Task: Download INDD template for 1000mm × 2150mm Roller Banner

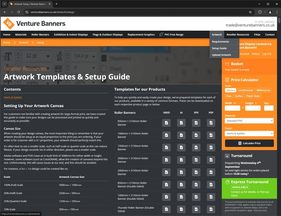Action: click(x=166, y=135)
